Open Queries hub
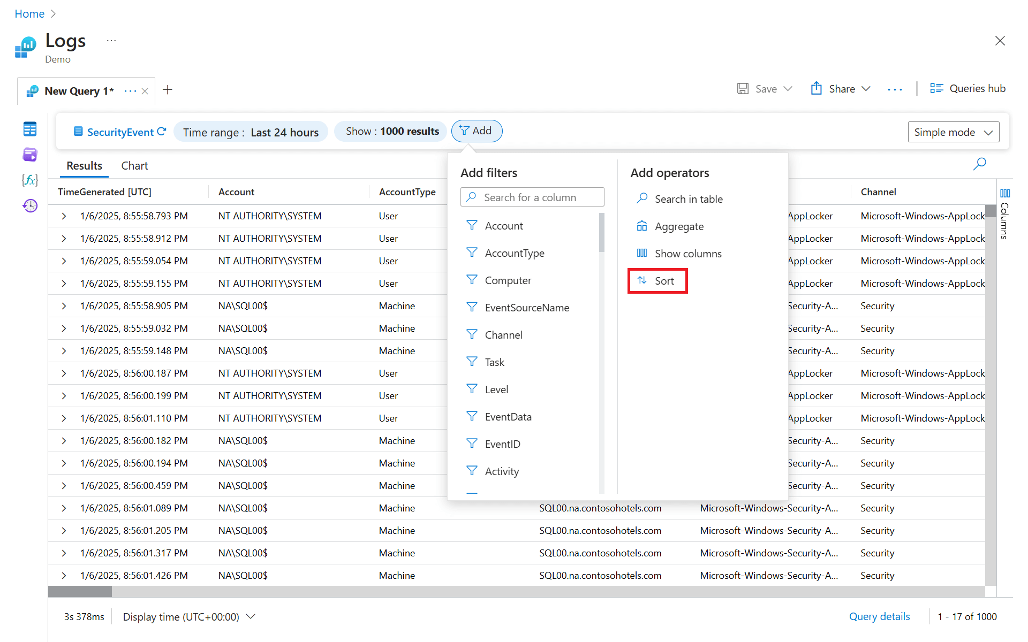1028x642 pixels. pyautogui.click(x=967, y=89)
